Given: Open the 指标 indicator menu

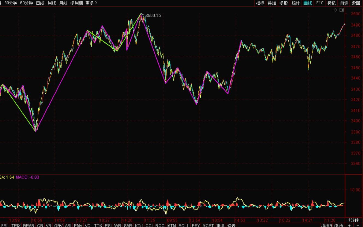Looking at the screenshot, I should [260, 3].
